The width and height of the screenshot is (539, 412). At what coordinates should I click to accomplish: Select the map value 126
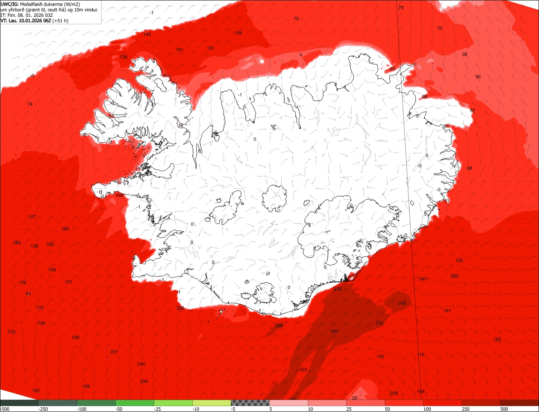(x=41, y=324)
